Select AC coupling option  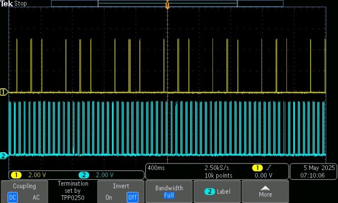36,197
